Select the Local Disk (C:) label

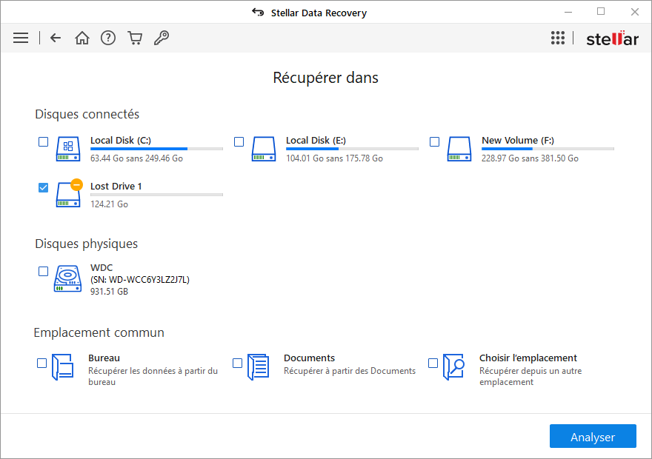tap(121, 141)
